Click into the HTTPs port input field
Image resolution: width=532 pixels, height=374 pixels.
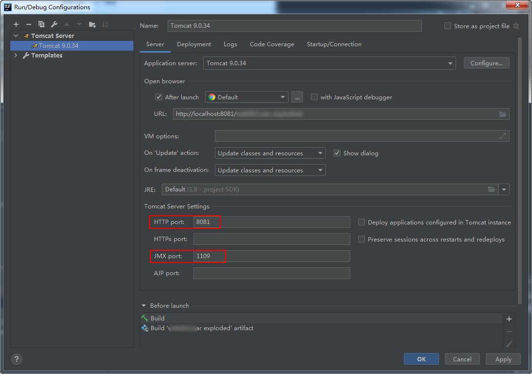pyautogui.click(x=271, y=239)
